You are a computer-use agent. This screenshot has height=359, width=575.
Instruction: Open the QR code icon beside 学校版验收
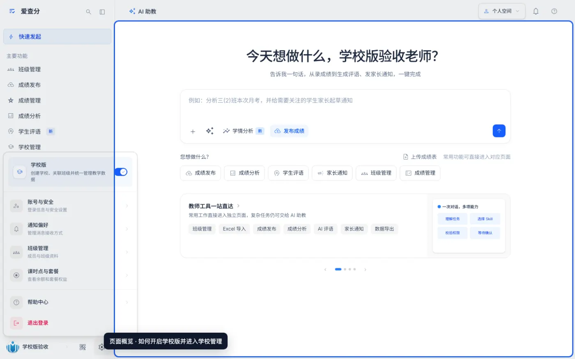click(x=83, y=347)
